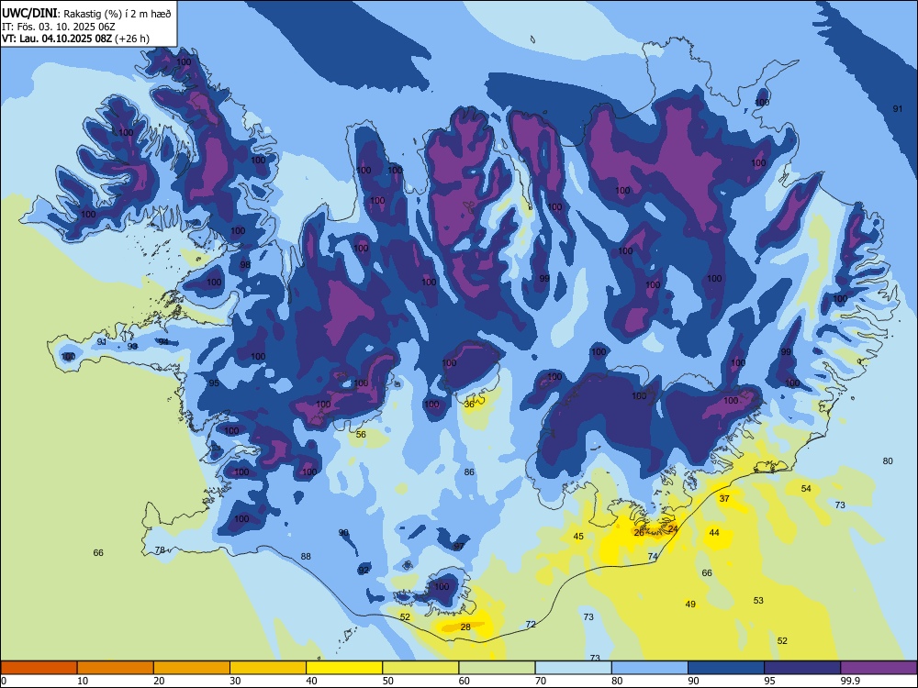Click the legend tick label 99.9
Viewport: 918px width, 688px height.
pos(850,681)
